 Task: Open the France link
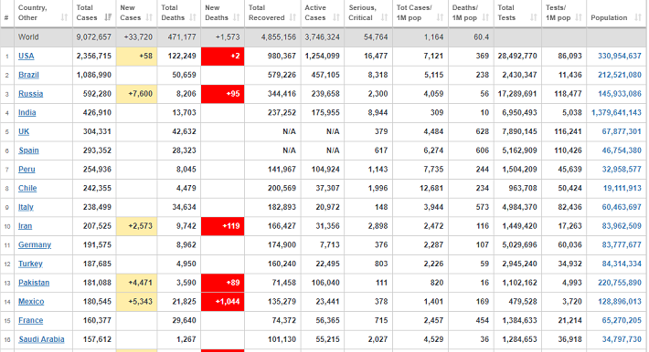tap(31, 321)
